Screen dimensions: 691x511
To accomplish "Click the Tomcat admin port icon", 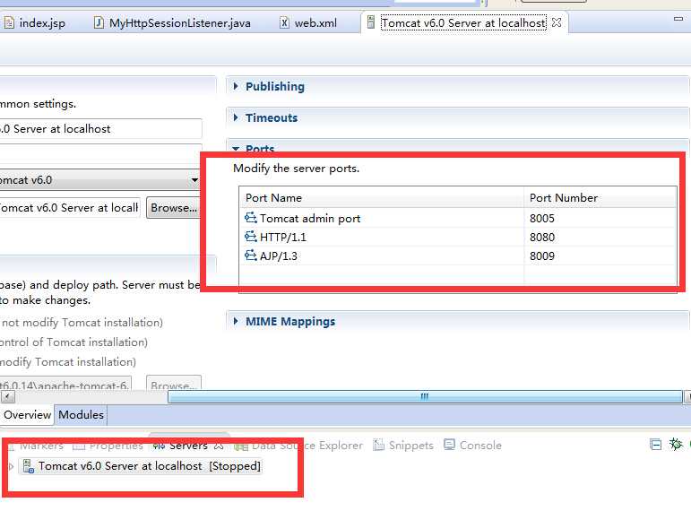I will point(251,218).
